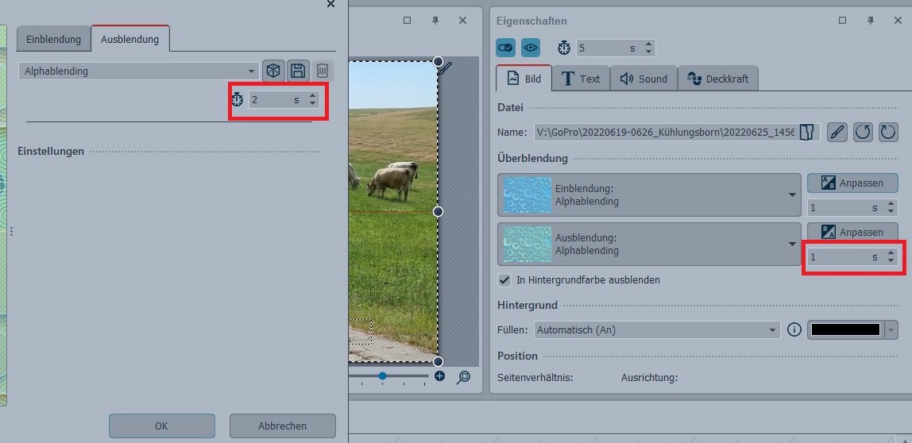The width and height of the screenshot is (912, 443).
Task: Click the random transition dice icon
Action: [x=273, y=71]
